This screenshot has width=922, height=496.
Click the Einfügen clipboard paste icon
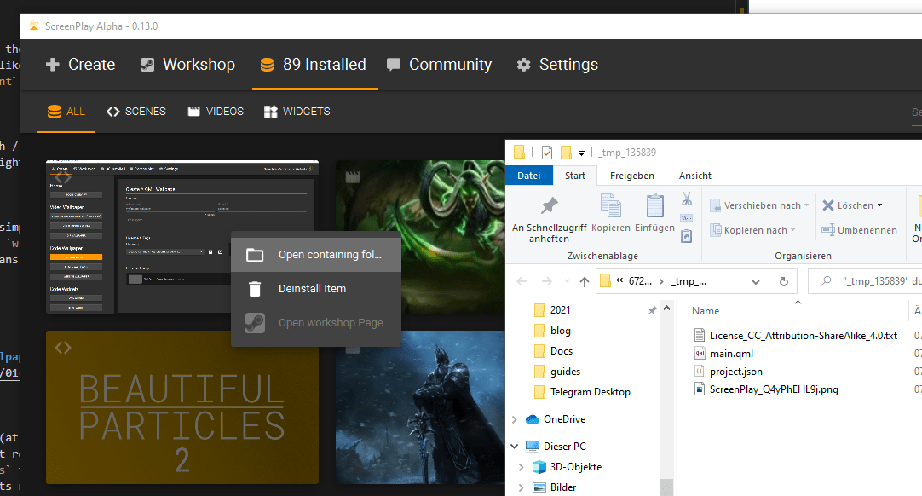(654, 205)
